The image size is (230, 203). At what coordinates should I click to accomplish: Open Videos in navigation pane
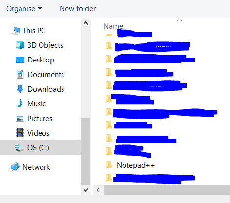pos(38,133)
